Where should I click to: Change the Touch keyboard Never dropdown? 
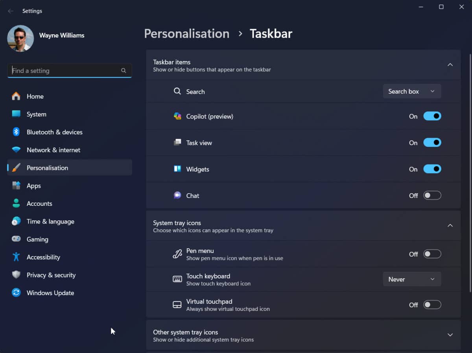tap(412, 279)
